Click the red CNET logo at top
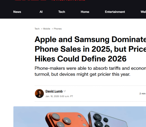 point(30,0)
